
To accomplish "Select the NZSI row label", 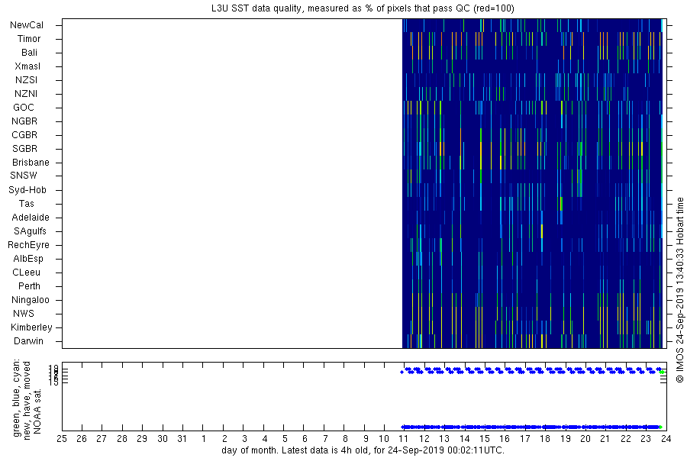I will coord(26,79).
